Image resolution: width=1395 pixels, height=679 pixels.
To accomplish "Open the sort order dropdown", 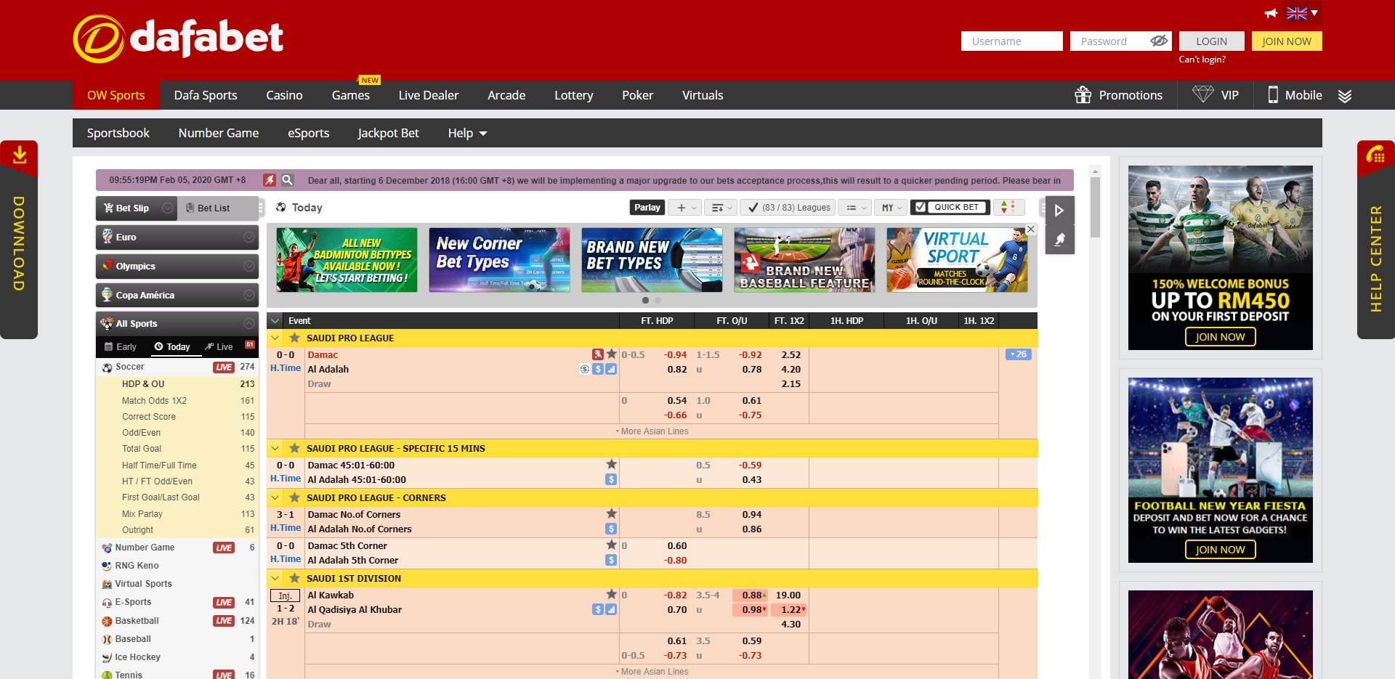I will tap(721, 208).
